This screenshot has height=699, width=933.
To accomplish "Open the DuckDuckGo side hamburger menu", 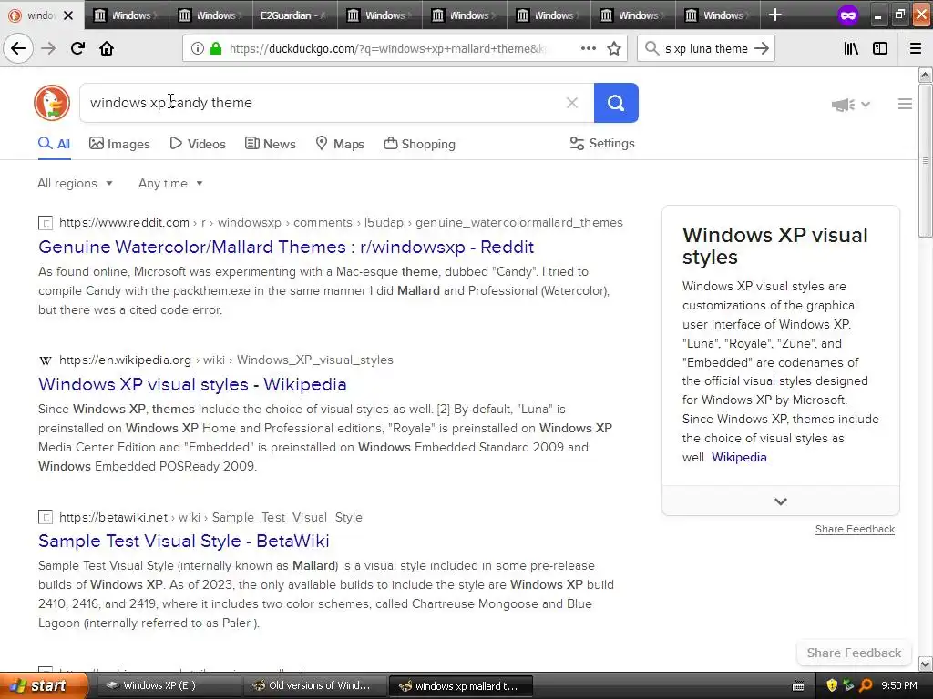I will coord(905,104).
